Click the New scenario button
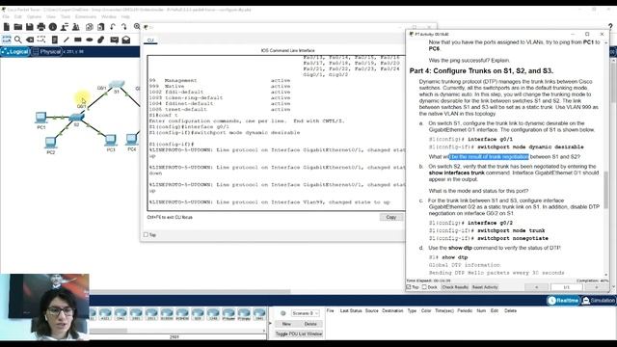This screenshot has height=347, width=617. pyautogui.click(x=286, y=324)
